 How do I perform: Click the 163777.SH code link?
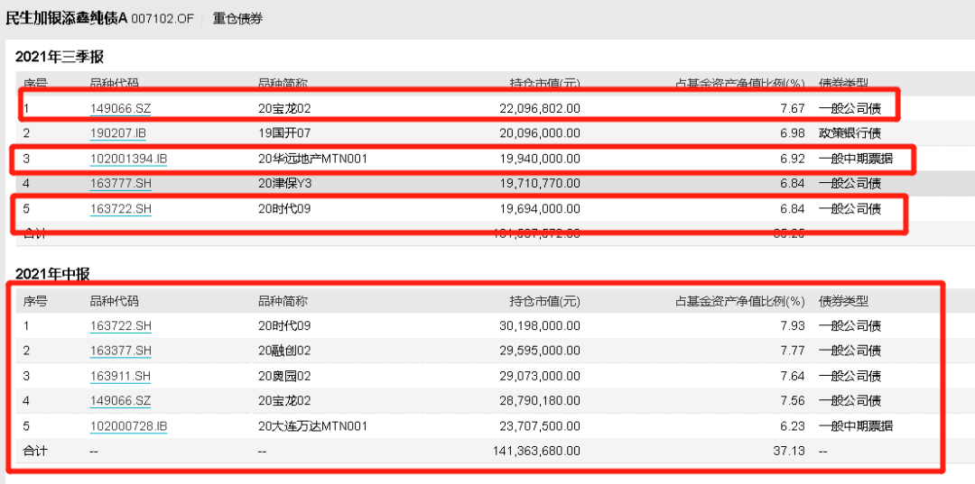(x=120, y=184)
